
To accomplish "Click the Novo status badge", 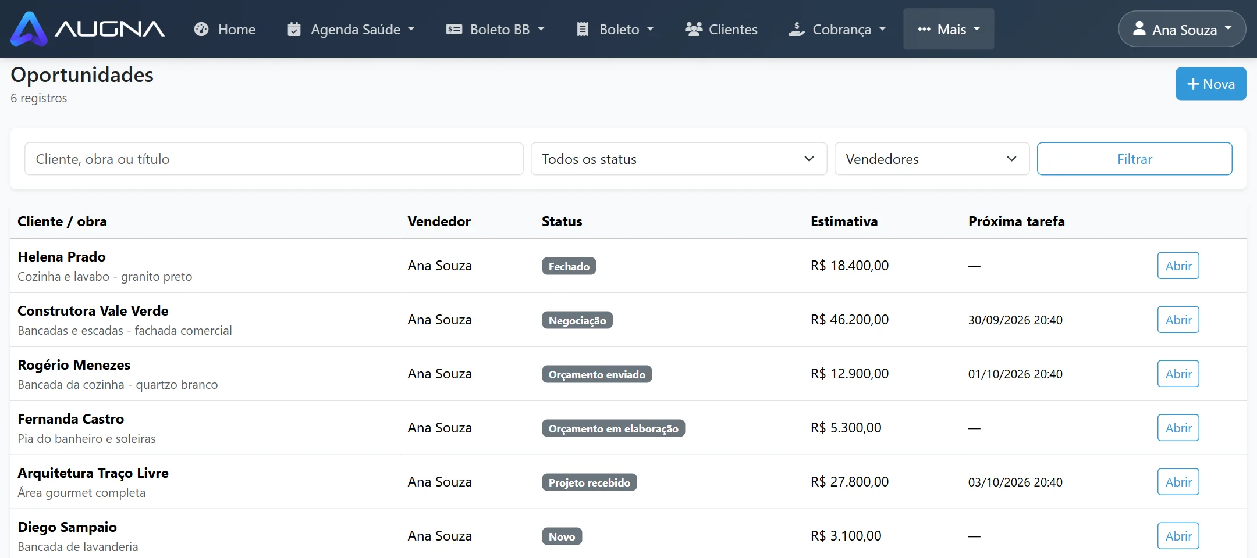I will pos(562,536).
